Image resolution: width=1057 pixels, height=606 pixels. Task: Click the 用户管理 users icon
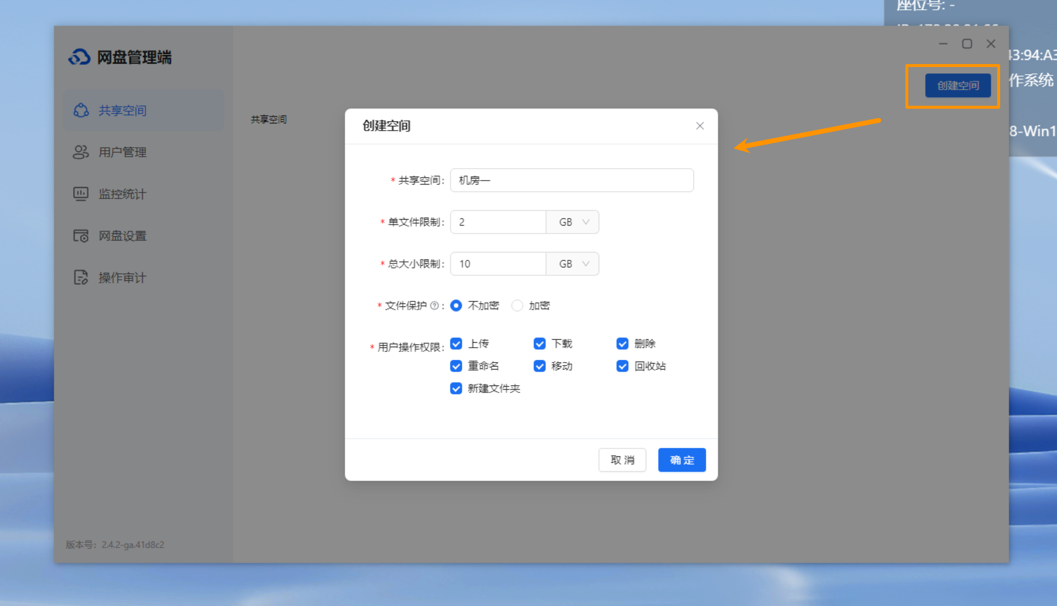[x=81, y=152]
